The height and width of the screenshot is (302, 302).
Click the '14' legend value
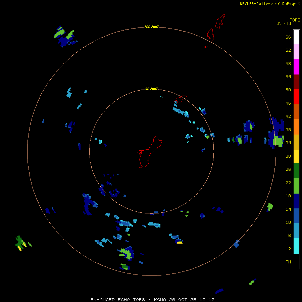pos(288,209)
